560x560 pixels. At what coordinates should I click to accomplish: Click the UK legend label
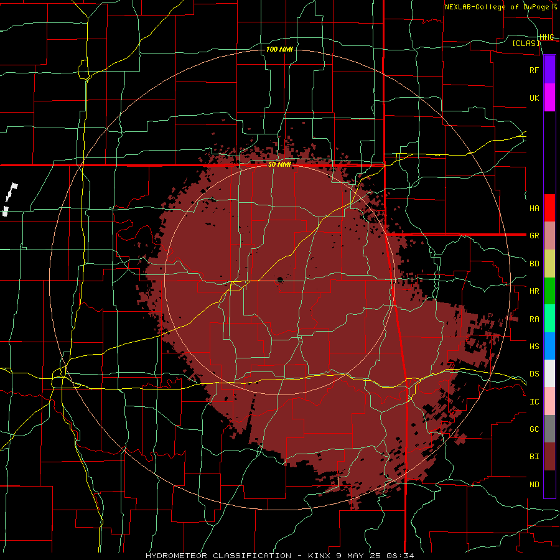click(534, 98)
